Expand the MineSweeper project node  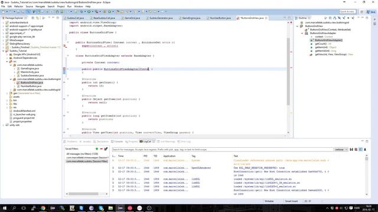point(4,40)
